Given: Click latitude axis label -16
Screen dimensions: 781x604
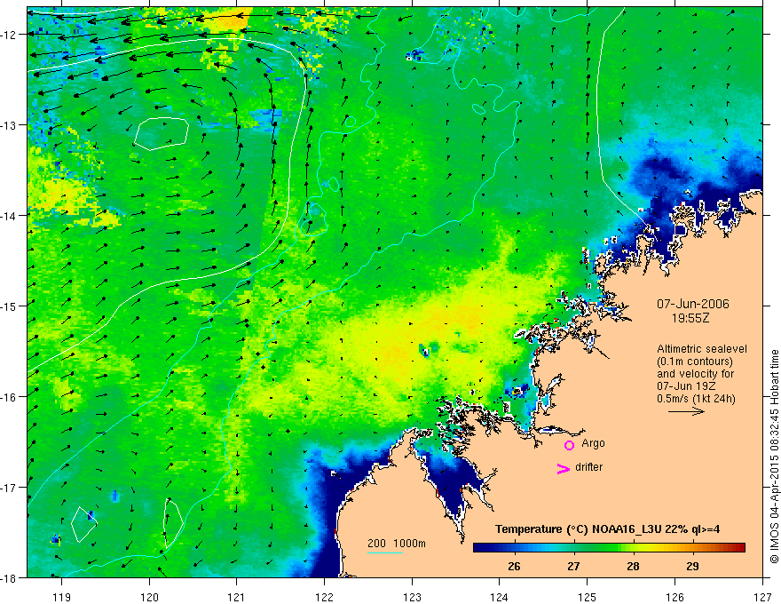Looking at the screenshot, I should [x=10, y=397].
